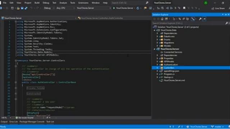Open the Extensions menu

coord(83,3)
